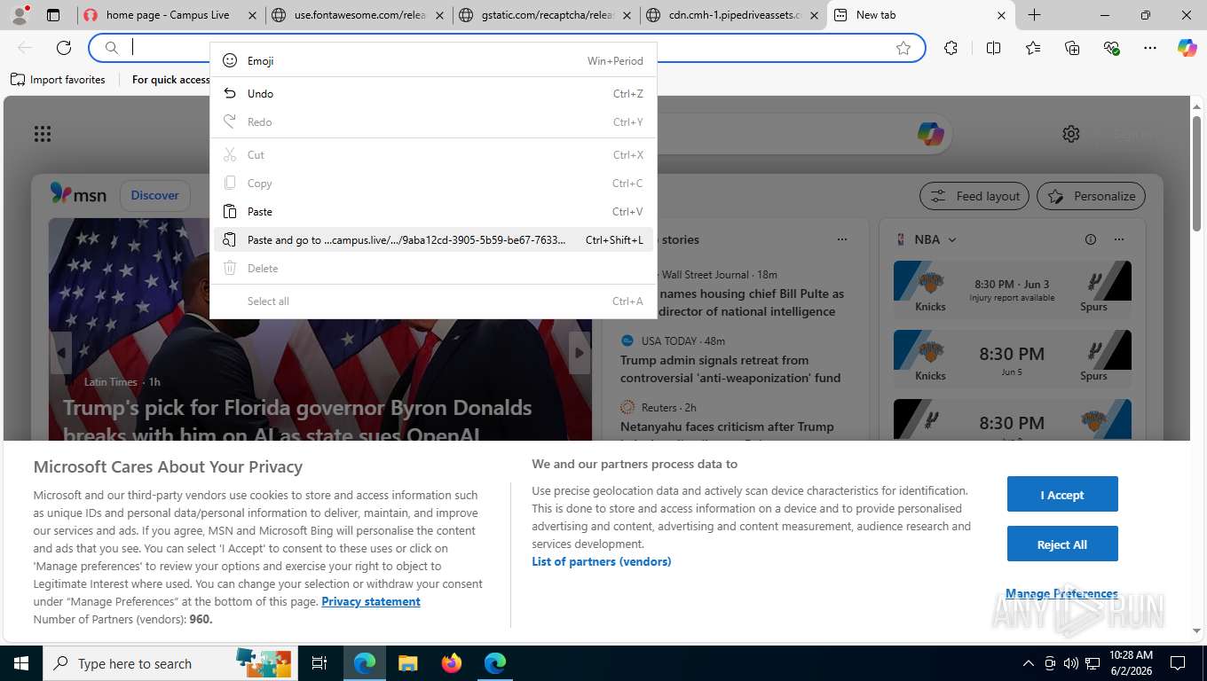Click the I Accept button
This screenshot has width=1207, height=681.
click(1061, 495)
